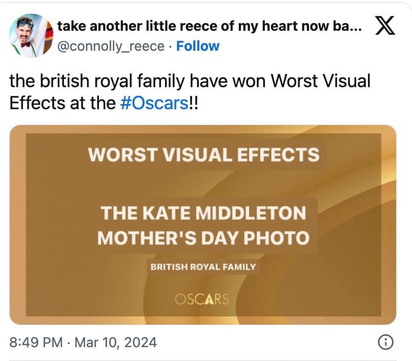
Task: Click the date Mar 10, 2024
Action: click(x=116, y=342)
